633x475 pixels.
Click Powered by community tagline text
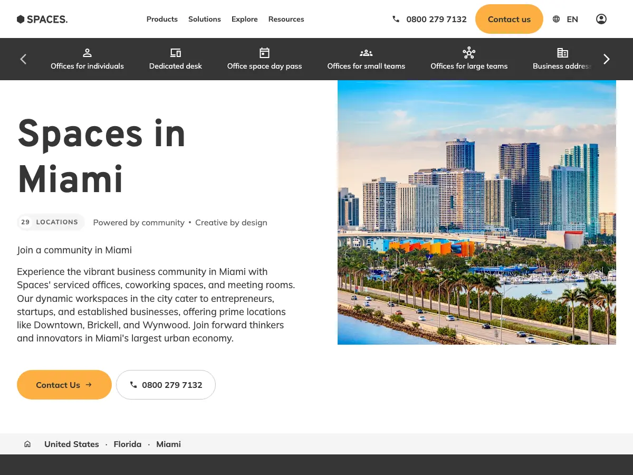point(139,223)
